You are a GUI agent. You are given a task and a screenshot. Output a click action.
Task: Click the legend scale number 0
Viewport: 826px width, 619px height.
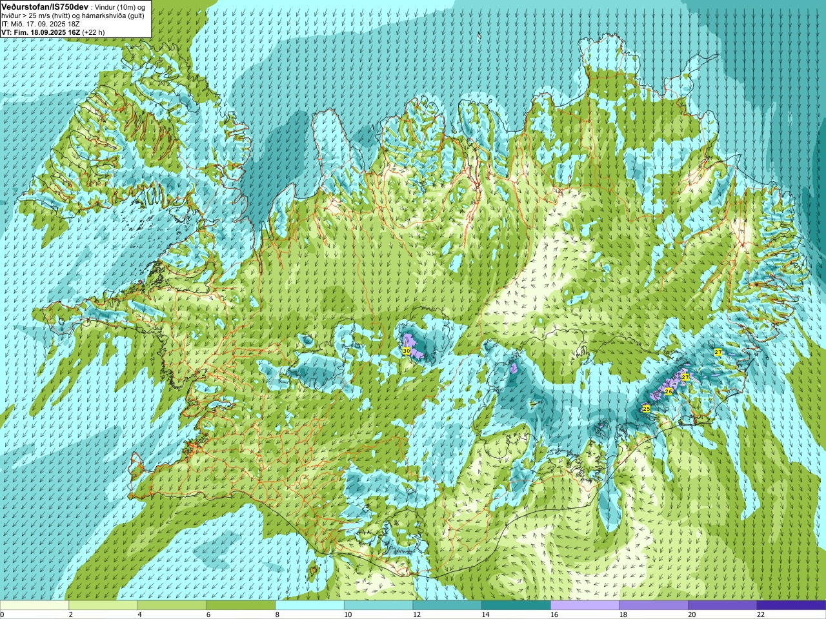click(x=2, y=614)
